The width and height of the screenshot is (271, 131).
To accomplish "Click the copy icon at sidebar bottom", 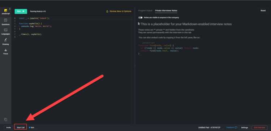I will [5, 119].
